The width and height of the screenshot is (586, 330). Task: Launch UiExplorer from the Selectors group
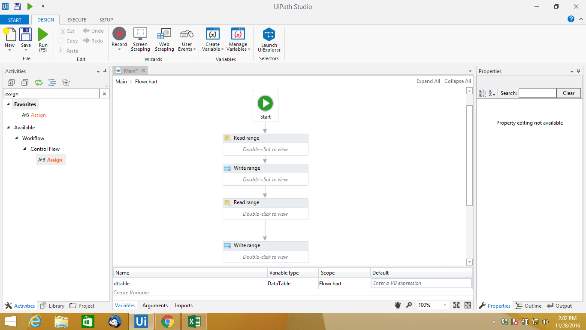coord(269,34)
